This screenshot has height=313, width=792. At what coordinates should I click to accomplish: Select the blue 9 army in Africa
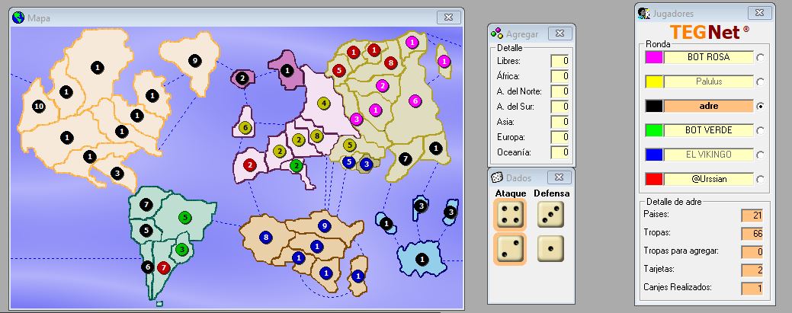[324, 225]
